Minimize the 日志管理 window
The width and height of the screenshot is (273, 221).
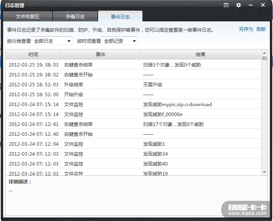click(x=250, y=5)
